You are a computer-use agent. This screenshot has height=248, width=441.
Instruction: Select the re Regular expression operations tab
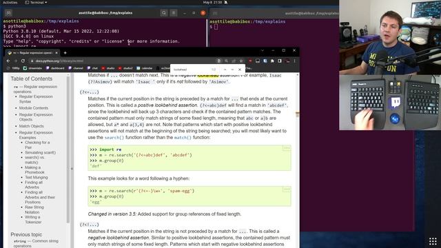[32, 52]
